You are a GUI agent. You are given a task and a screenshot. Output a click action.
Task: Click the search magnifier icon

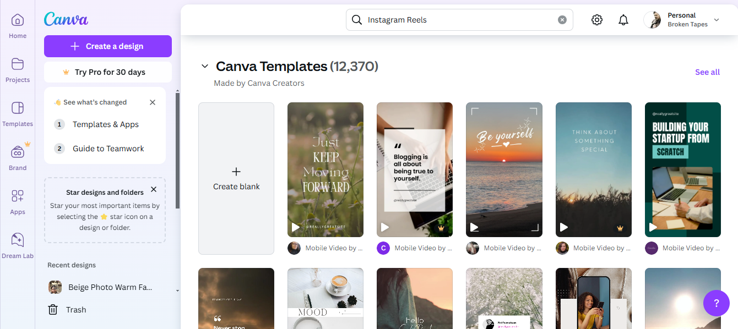tap(357, 20)
